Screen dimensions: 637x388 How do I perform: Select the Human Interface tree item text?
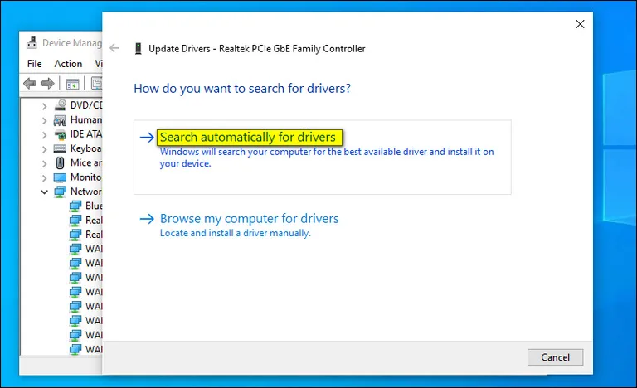click(x=86, y=120)
